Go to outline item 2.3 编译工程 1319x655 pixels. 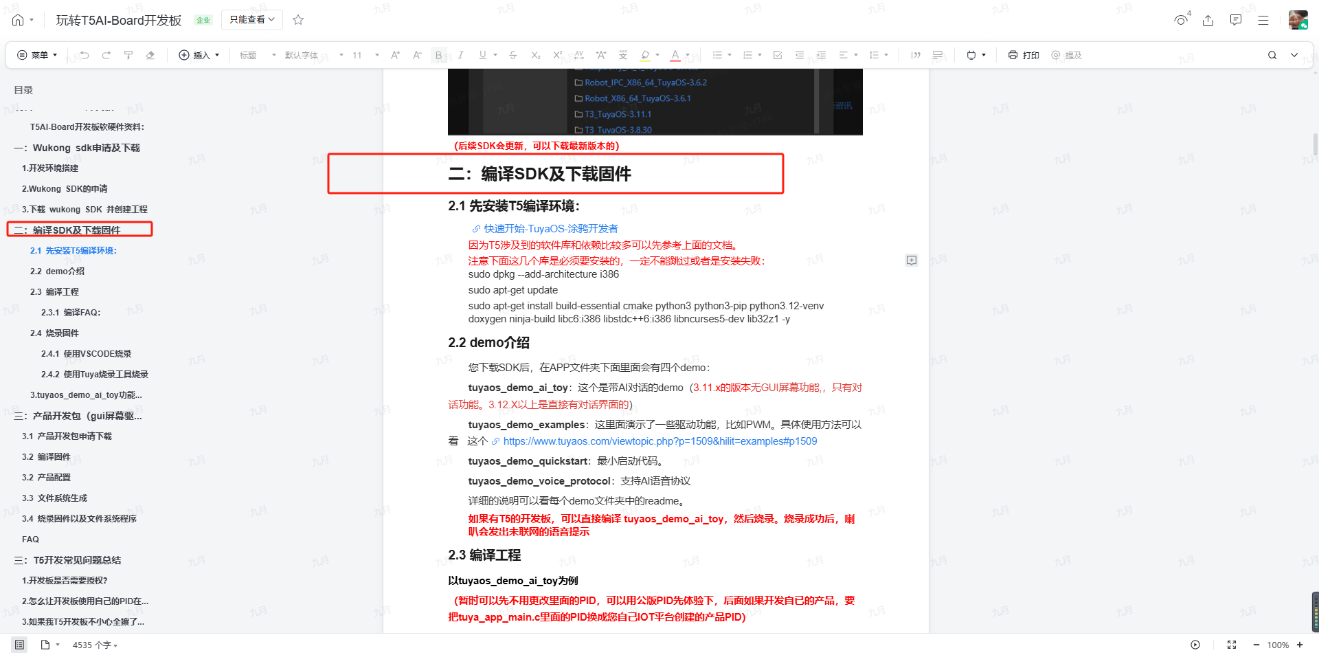coord(54,292)
